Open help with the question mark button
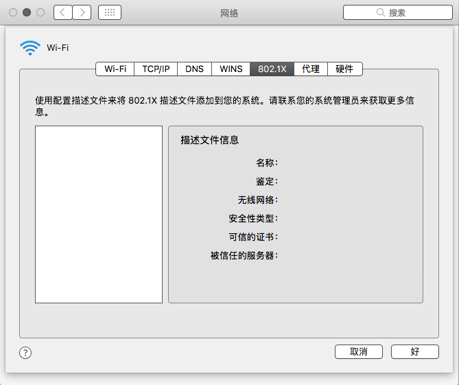 tap(25, 352)
